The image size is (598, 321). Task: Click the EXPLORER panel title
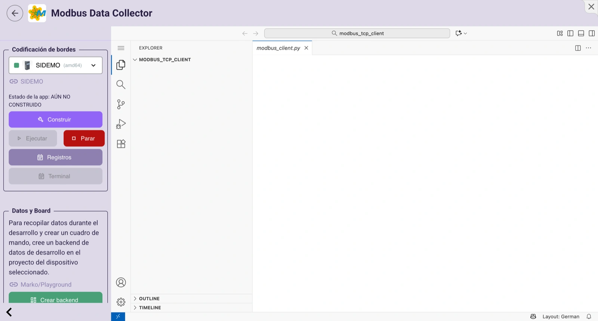click(151, 48)
